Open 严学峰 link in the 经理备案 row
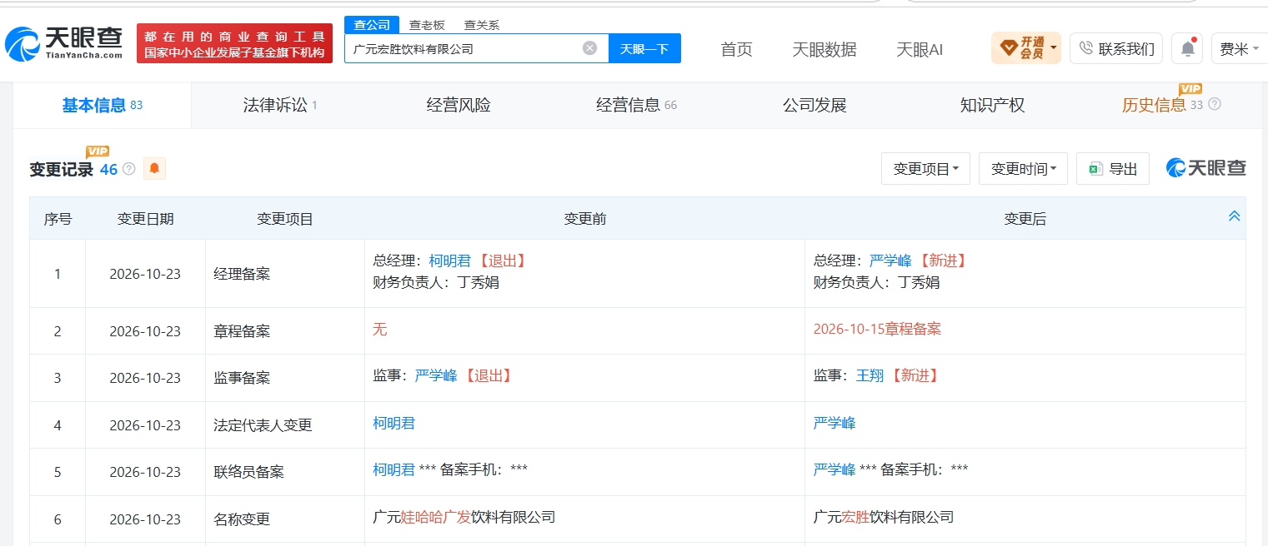This screenshot has height=546, width=1268. click(890, 261)
